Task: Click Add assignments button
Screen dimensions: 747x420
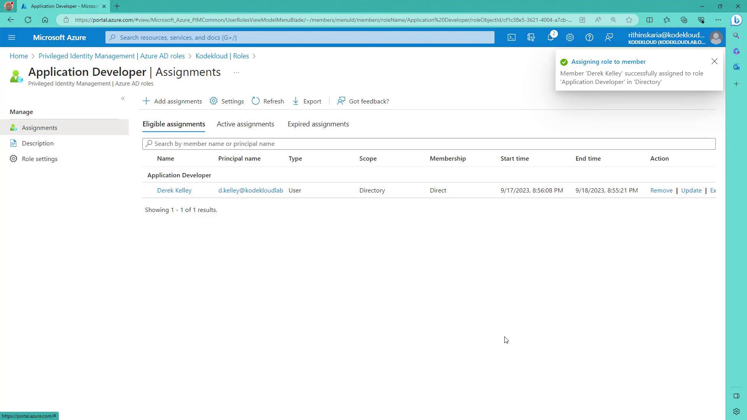Action: (x=172, y=101)
